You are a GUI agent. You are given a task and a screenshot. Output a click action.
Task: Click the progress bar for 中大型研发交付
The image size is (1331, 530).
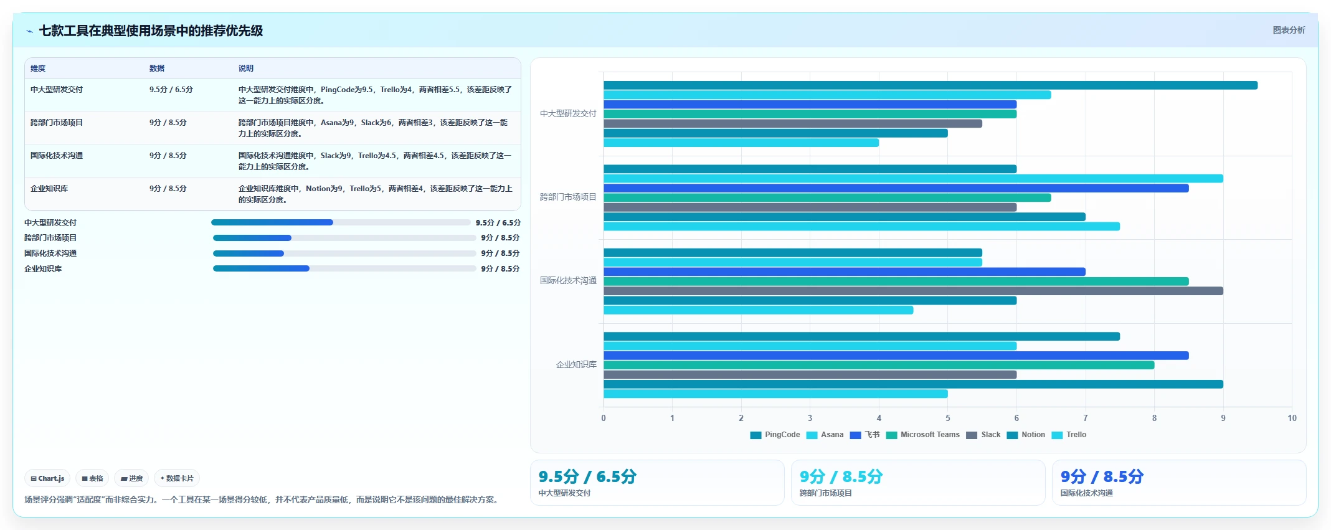(341, 222)
